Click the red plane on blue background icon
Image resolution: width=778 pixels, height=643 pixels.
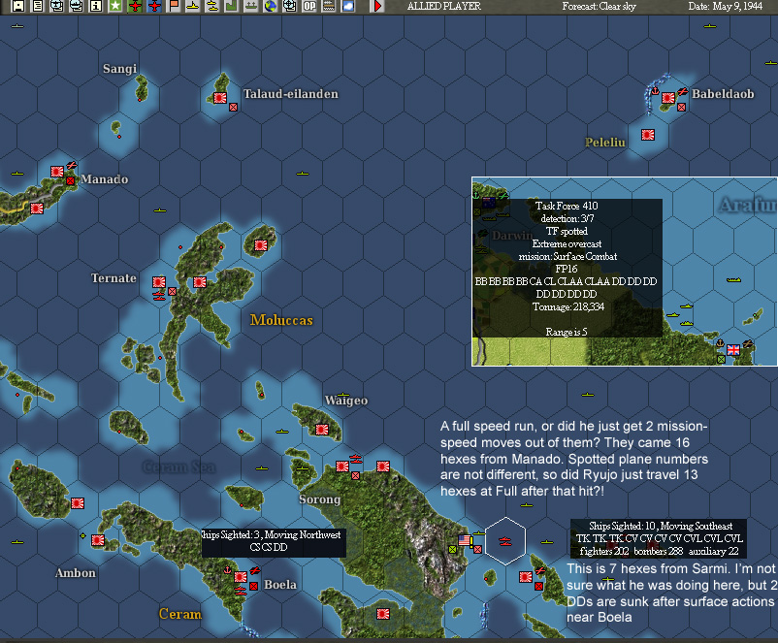(154, 6)
